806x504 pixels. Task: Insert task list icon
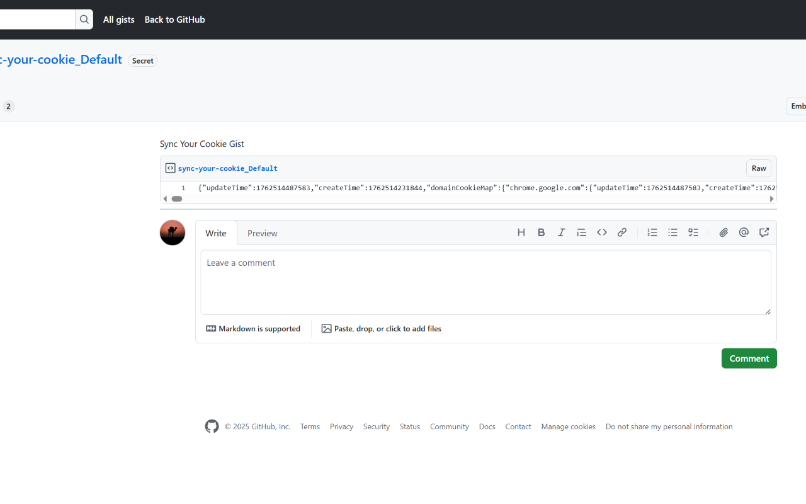click(x=693, y=232)
